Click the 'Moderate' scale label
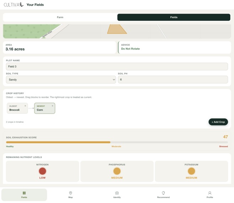 [x=116, y=146]
